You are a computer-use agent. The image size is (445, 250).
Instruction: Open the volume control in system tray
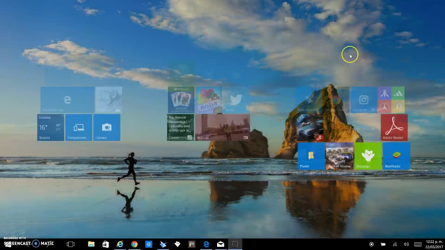(x=406, y=244)
